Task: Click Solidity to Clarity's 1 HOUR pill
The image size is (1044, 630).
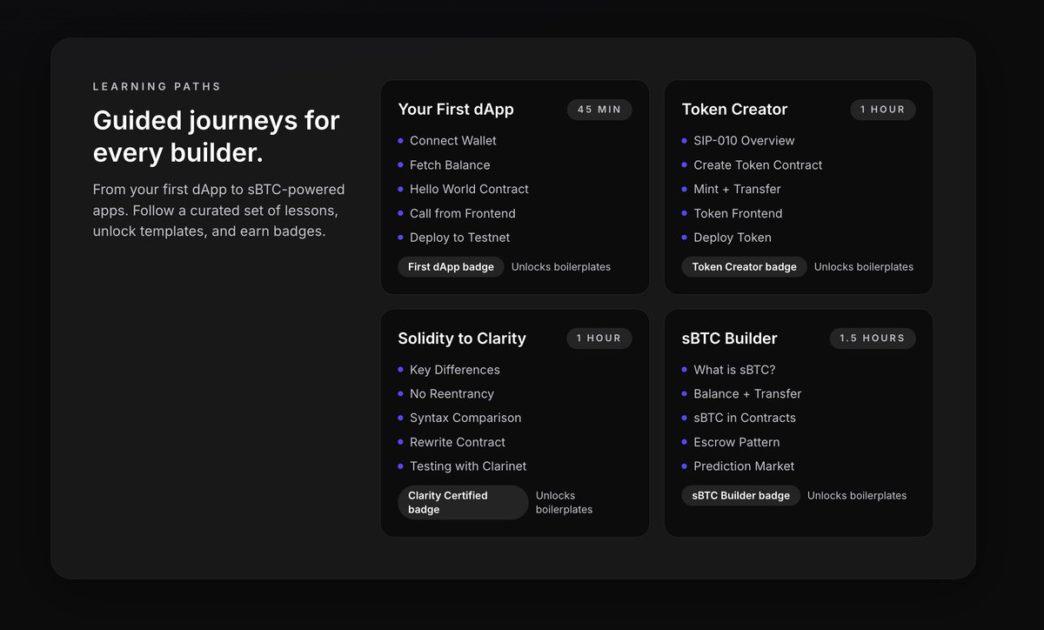Action: click(599, 338)
